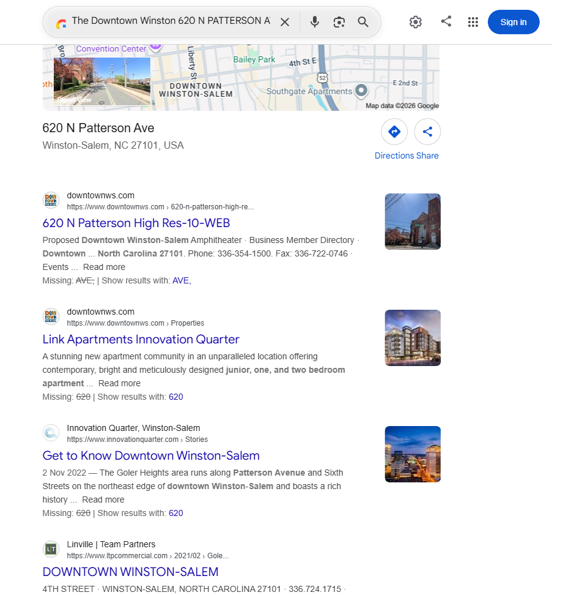Open the apartment building thumbnail
The height and width of the screenshot is (595, 566).
click(x=413, y=338)
